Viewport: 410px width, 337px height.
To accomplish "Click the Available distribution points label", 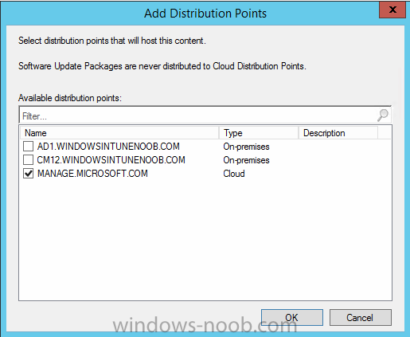I will tap(70, 98).
